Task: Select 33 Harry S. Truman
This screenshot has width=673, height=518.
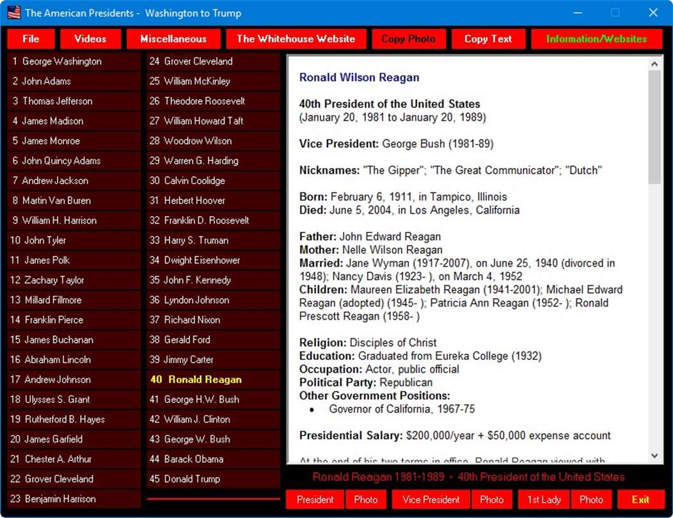Action: click(x=213, y=240)
